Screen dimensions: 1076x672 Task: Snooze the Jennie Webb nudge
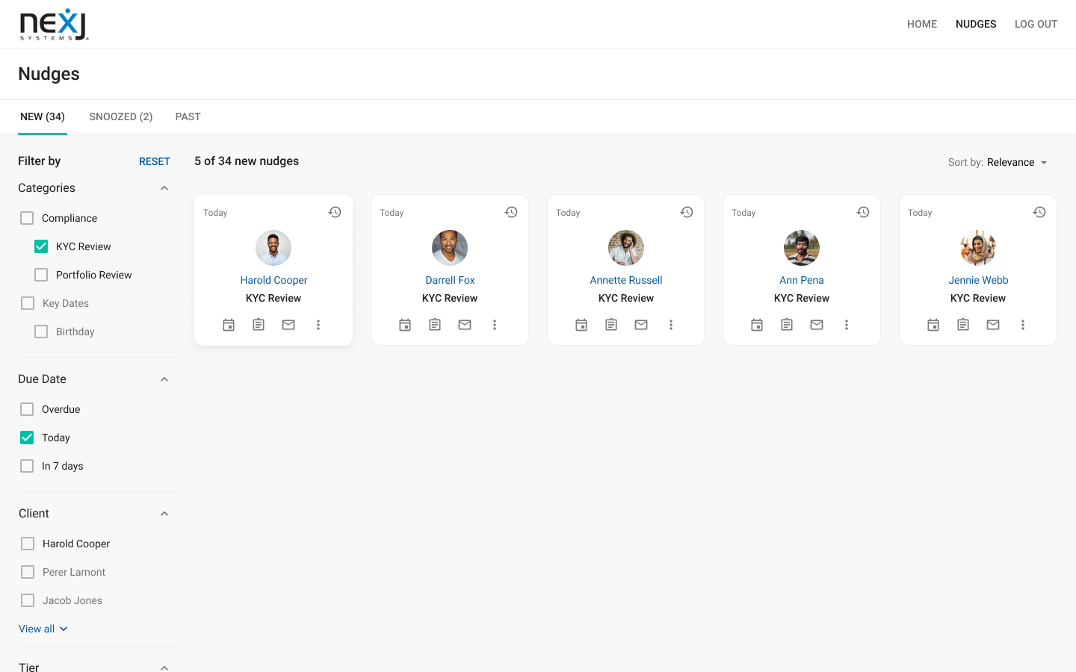(1039, 212)
